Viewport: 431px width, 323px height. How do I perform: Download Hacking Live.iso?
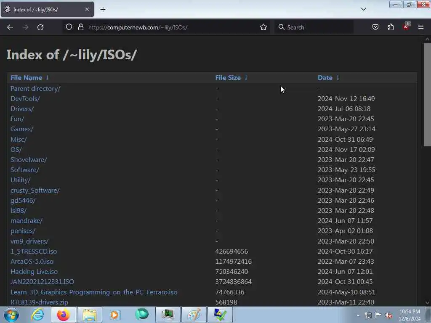coord(34,272)
